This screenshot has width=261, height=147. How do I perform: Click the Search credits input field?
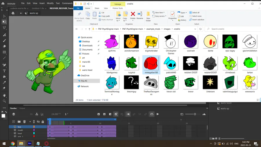234,29
